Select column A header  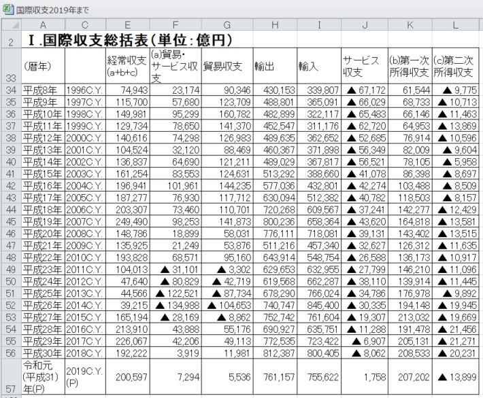(43, 24)
